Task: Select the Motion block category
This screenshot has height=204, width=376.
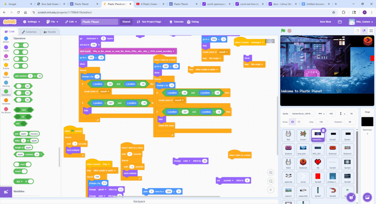Action: pyautogui.click(x=6, y=39)
